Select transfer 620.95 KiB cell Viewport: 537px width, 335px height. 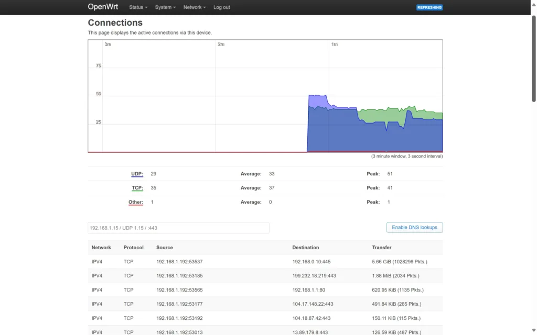pos(398,290)
